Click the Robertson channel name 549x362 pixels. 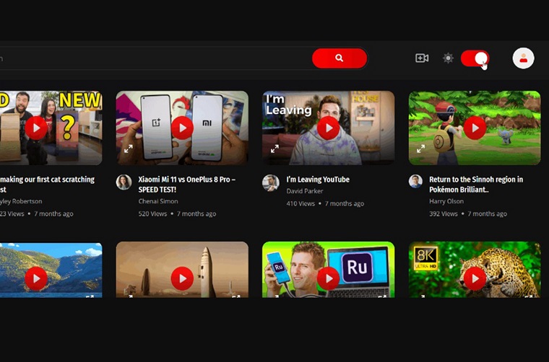pyautogui.click(x=21, y=201)
